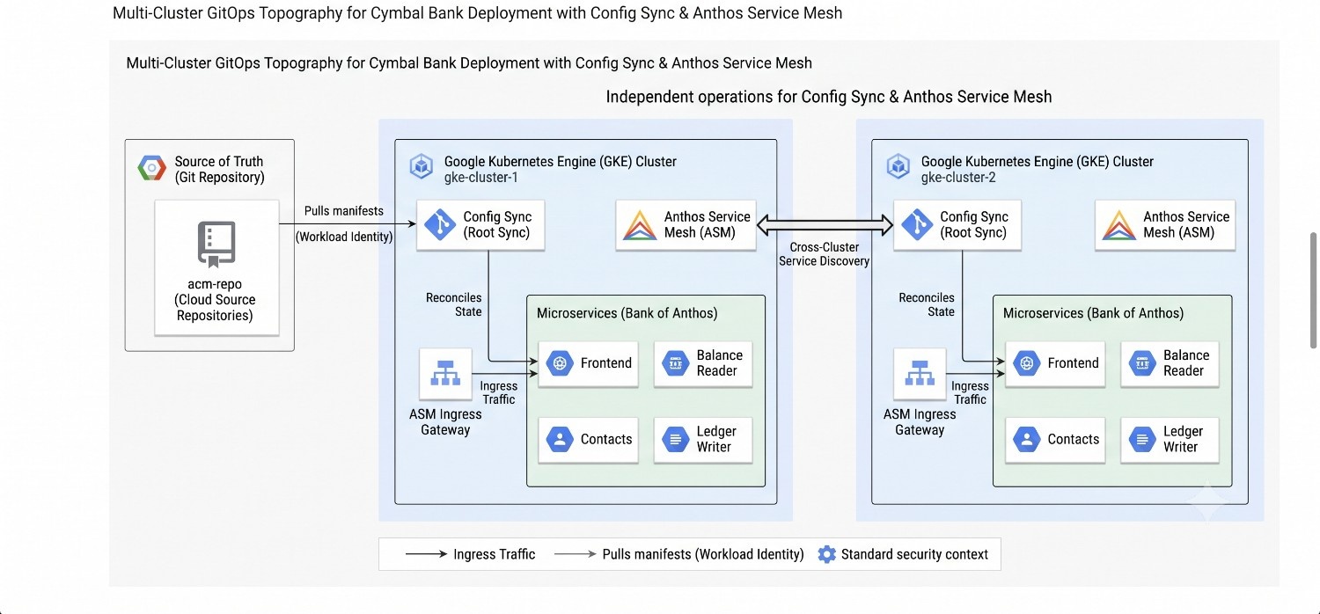Click the Contacts service box in gke-cluster-2
Viewport: 1320px width, 614px height.
(1055, 440)
